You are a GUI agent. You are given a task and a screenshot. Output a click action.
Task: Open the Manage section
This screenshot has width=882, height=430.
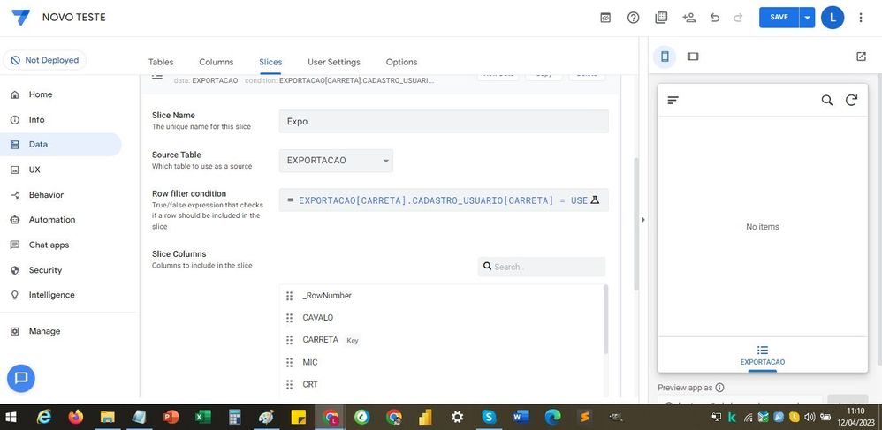coord(44,332)
